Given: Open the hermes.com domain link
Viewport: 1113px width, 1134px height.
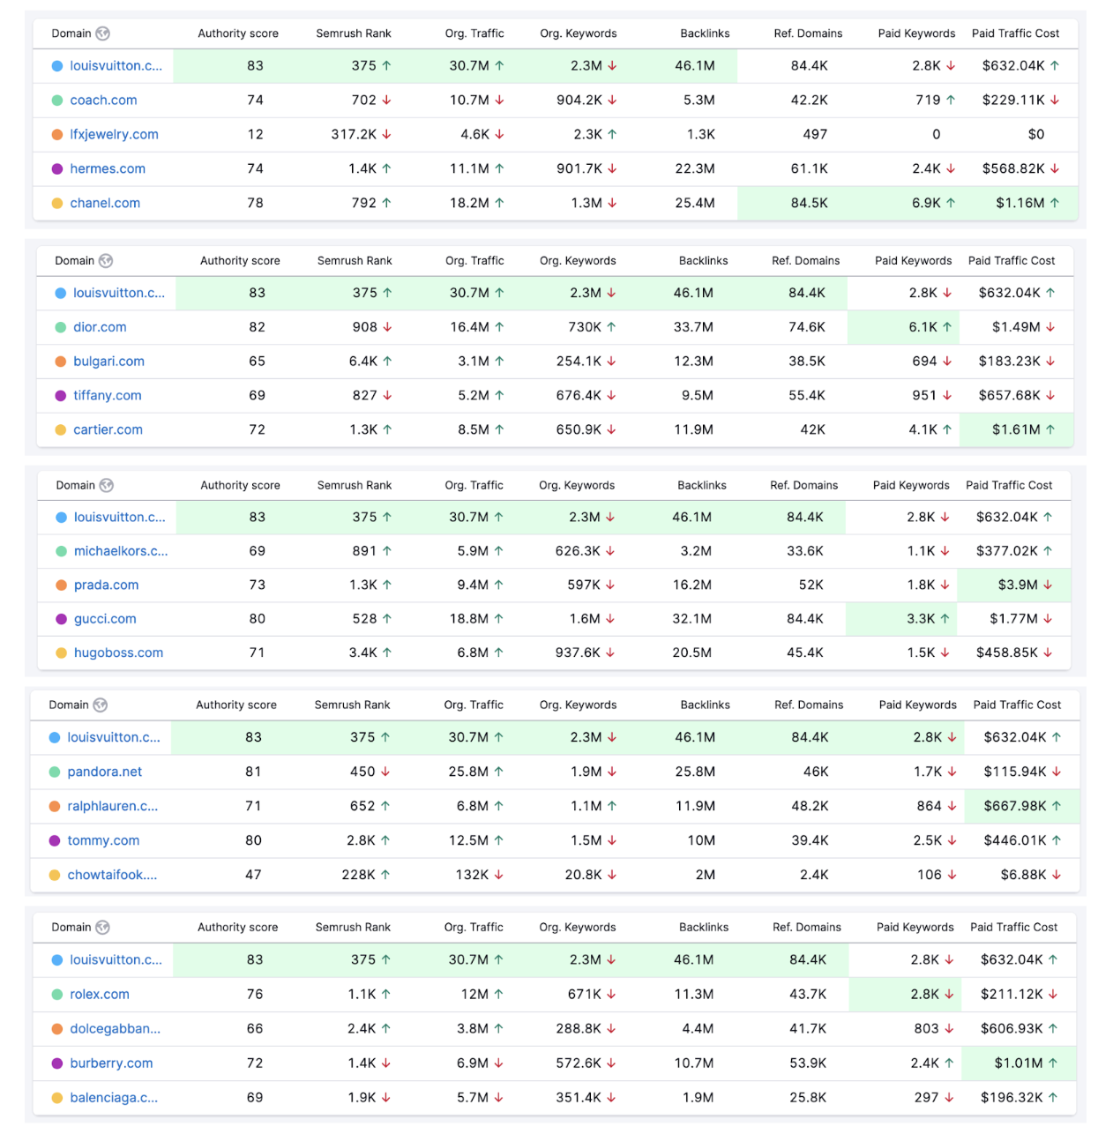Looking at the screenshot, I should pos(108,169).
